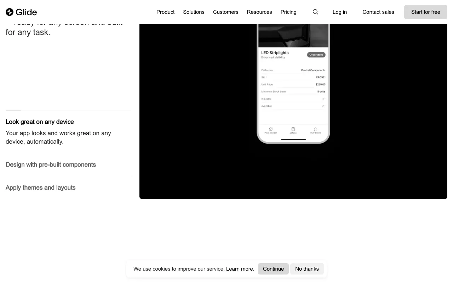Go to the Pricing page
Screen dimensions: 453x283
tap(288, 12)
